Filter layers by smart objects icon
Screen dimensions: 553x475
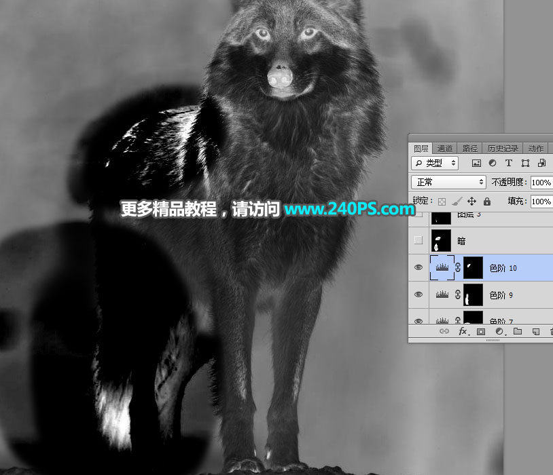541,163
